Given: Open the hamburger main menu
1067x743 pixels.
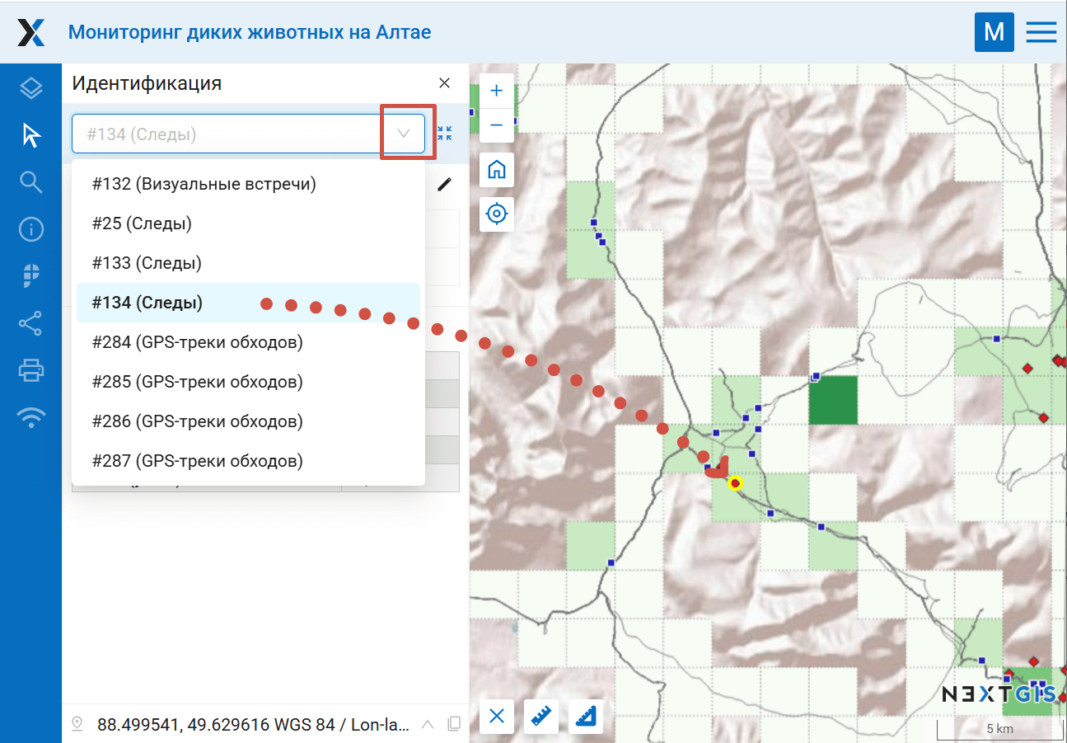Looking at the screenshot, I should point(1041,32).
